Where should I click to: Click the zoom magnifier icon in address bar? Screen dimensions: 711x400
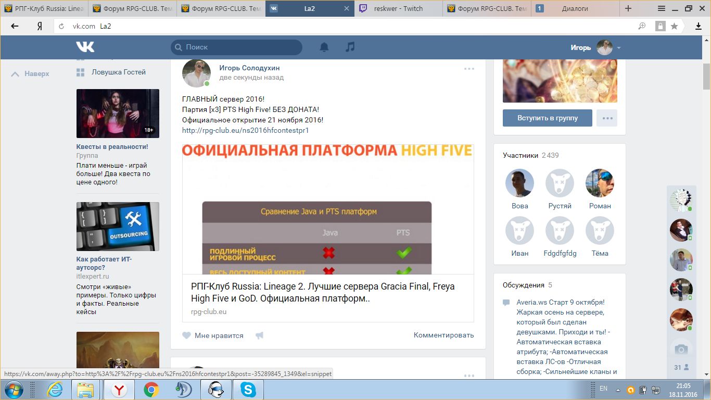pyautogui.click(x=642, y=26)
